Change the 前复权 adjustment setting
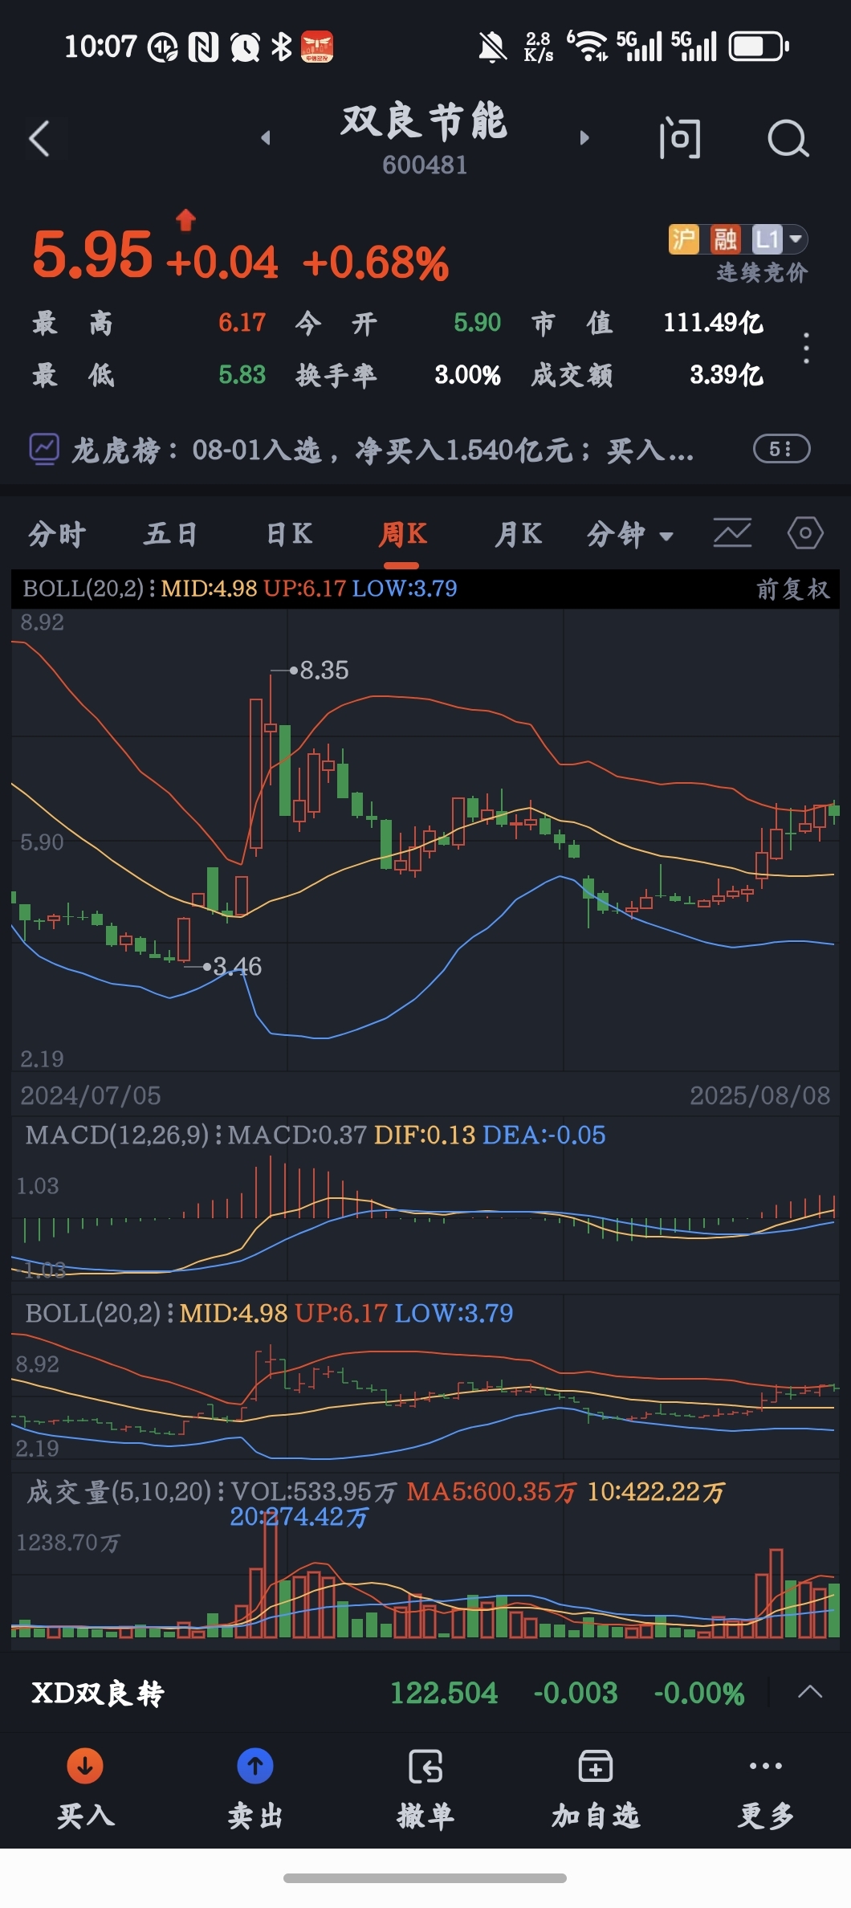The width and height of the screenshot is (851, 1908). tap(792, 589)
